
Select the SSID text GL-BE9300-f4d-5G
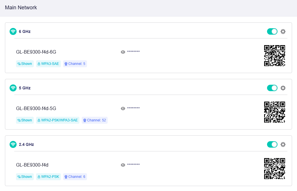click(36, 109)
